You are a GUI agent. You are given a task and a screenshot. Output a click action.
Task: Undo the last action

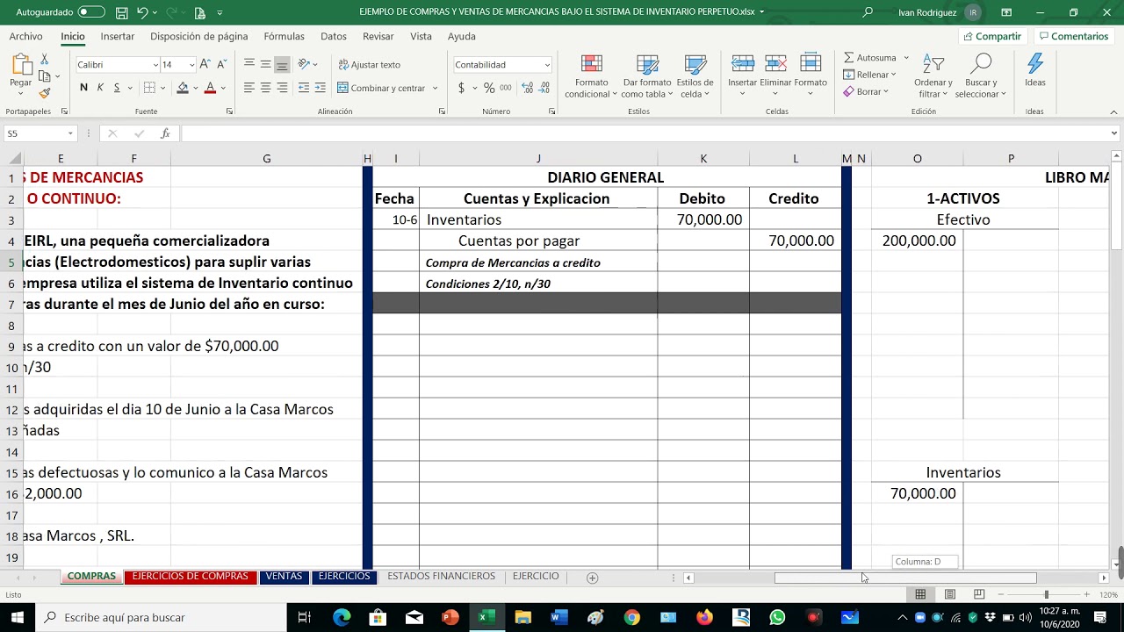142,12
